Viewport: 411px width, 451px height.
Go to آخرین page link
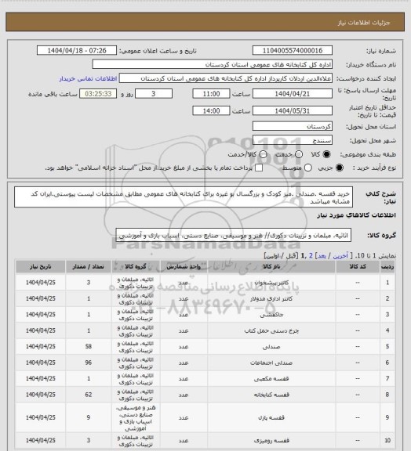(x=340, y=256)
